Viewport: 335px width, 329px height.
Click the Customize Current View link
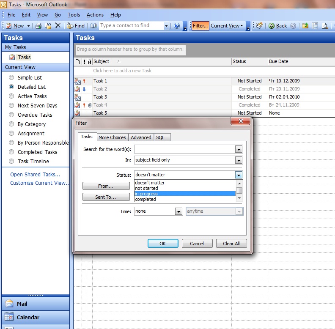39,183
